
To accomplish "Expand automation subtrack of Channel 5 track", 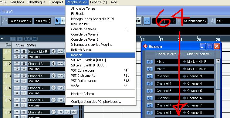I will coord(4,95).
